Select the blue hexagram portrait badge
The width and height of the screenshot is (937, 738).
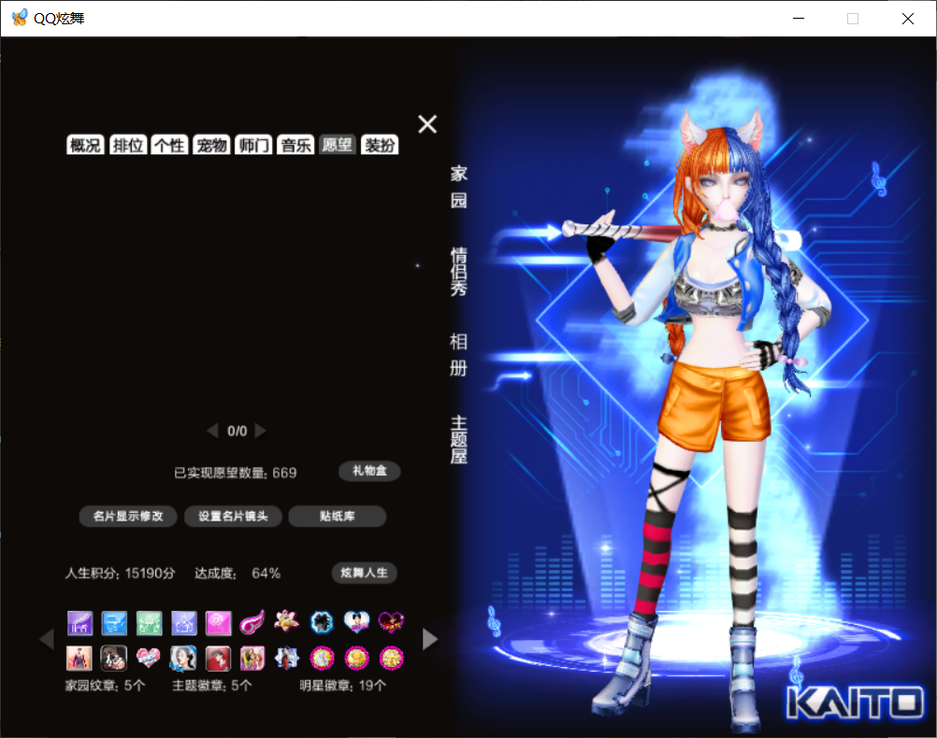point(287,658)
